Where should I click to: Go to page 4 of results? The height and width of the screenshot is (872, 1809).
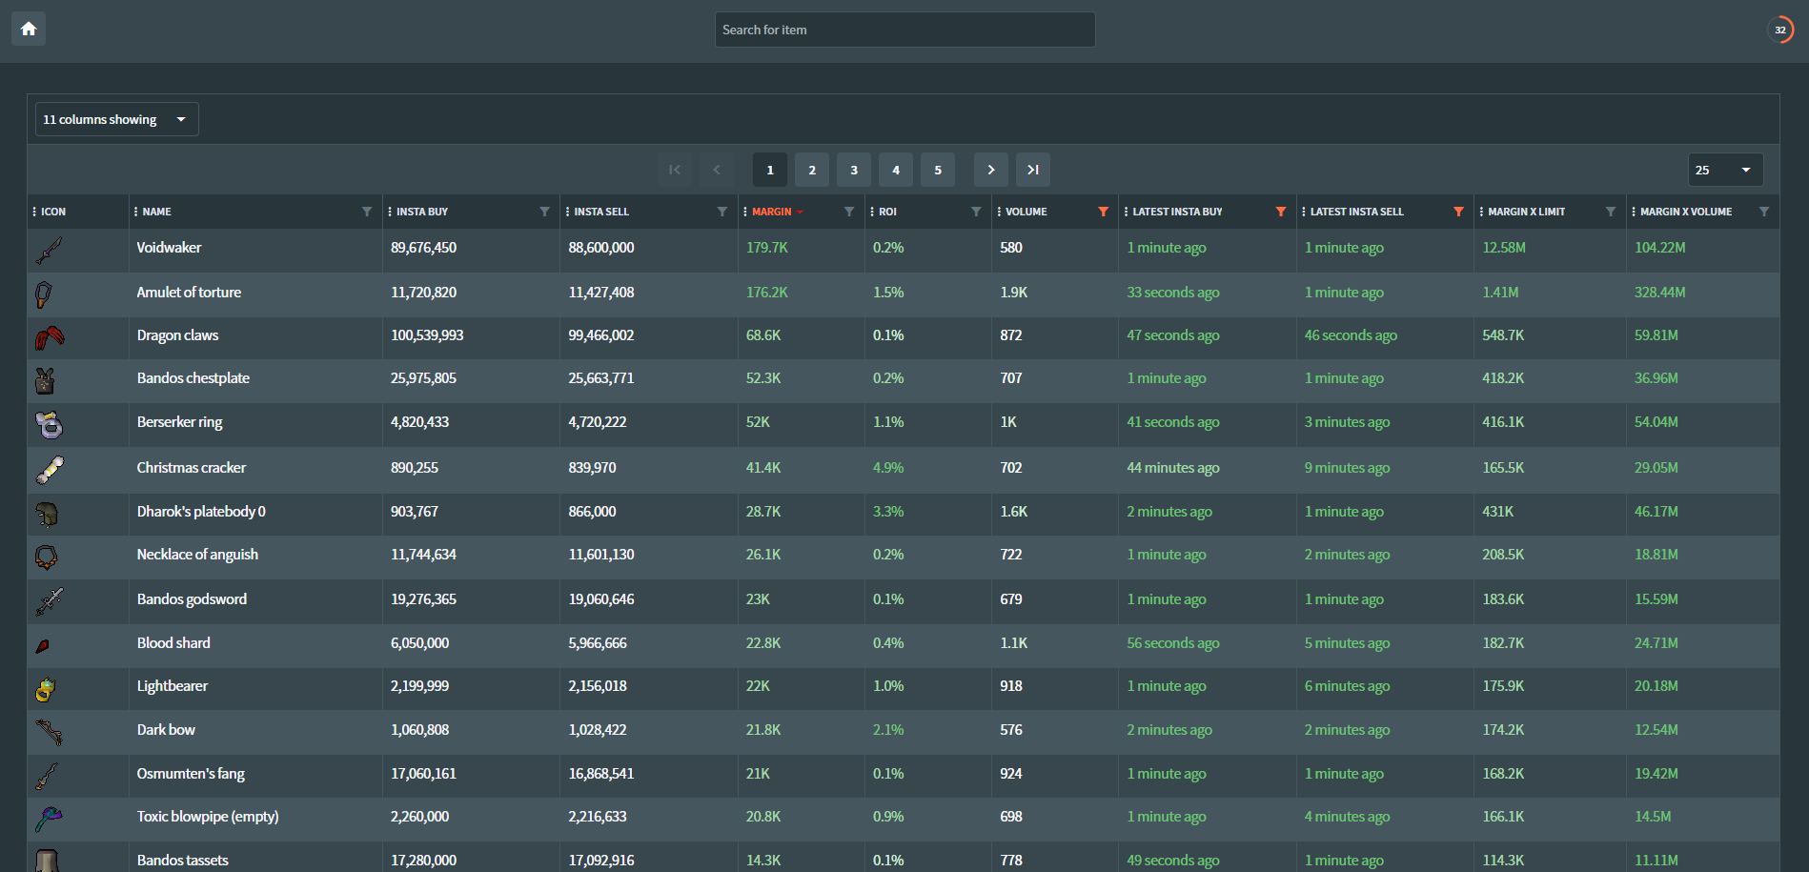click(896, 170)
